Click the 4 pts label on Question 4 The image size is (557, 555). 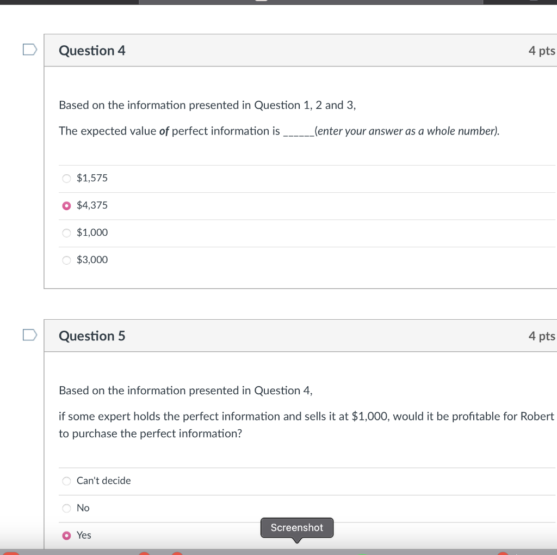[x=541, y=51]
